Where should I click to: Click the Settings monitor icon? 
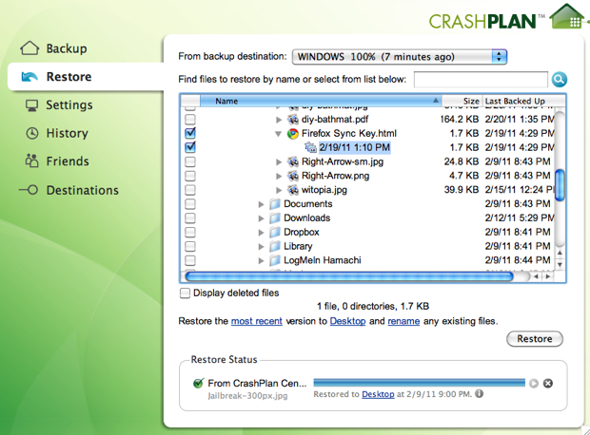click(x=32, y=105)
